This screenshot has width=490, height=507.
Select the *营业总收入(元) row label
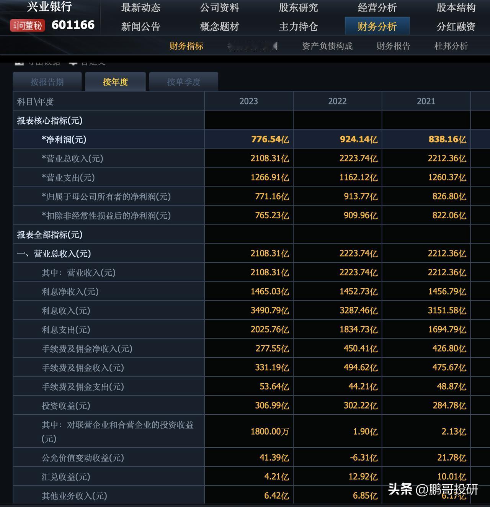tap(72, 159)
